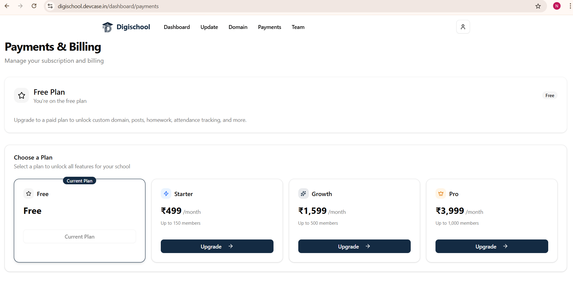This screenshot has width=573, height=282.
Task: Click the crown icon on Pro plan
Action: point(441,194)
